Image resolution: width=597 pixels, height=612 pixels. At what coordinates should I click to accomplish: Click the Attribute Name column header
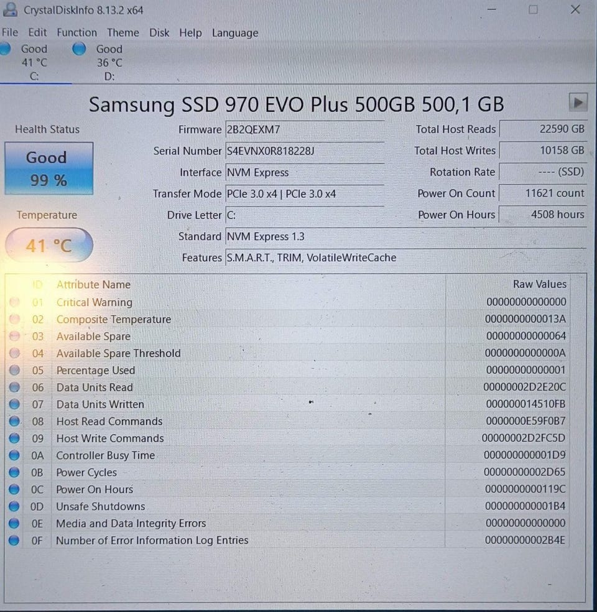coord(94,284)
